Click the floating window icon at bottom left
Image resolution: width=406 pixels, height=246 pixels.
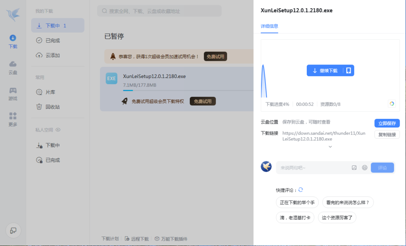(x=13, y=231)
